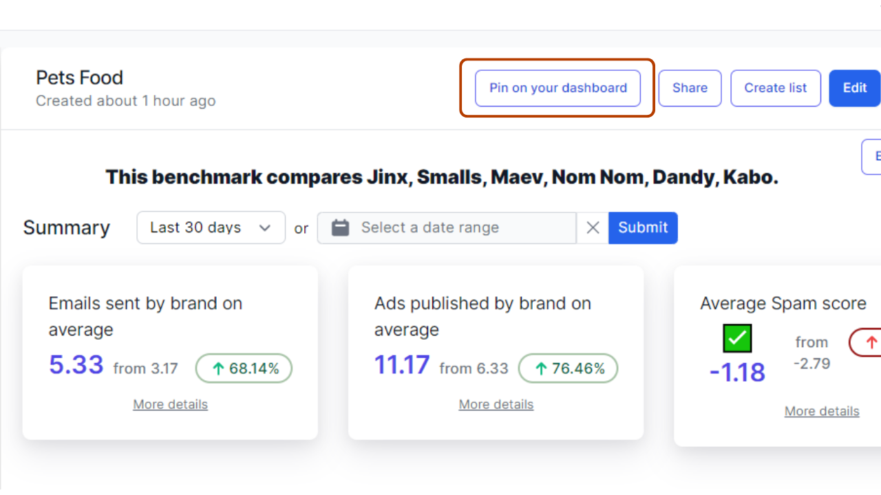Click the 5.33 emails average value
Viewport: 881px width, 495px height.
pos(76,365)
